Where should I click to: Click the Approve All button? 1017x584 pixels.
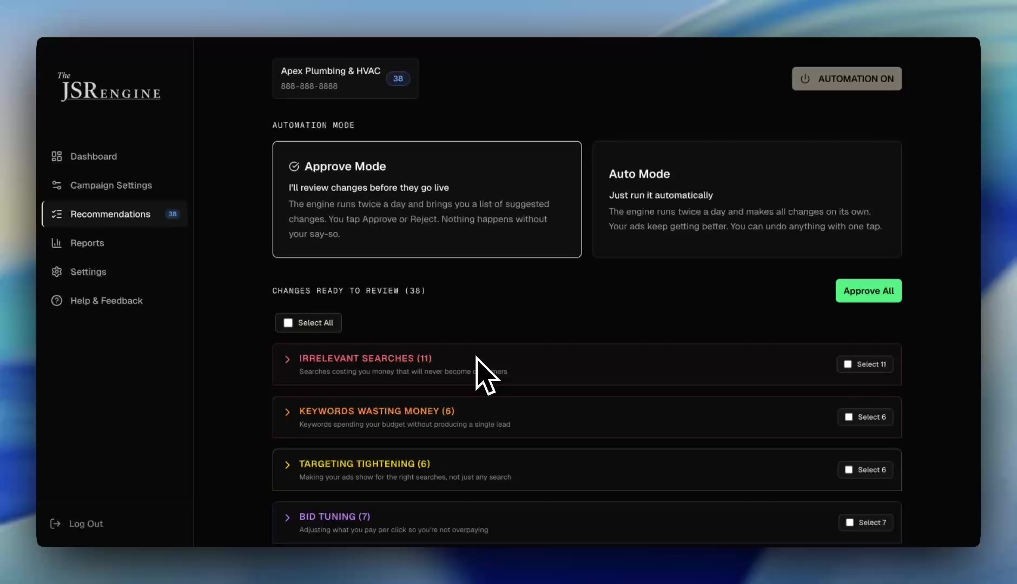(868, 291)
